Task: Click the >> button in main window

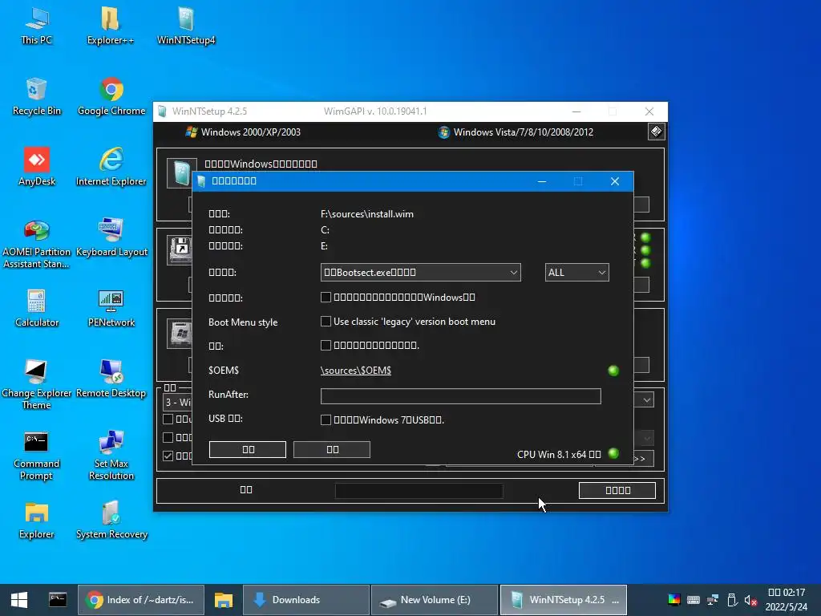Action: [643, 459]
